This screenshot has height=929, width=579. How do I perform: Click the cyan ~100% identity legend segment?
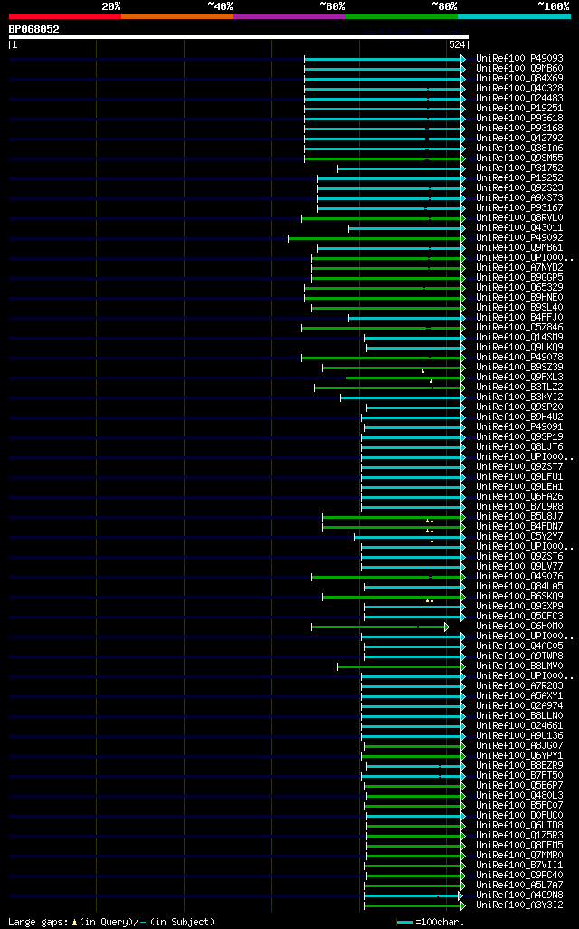[x=515, y=16]
